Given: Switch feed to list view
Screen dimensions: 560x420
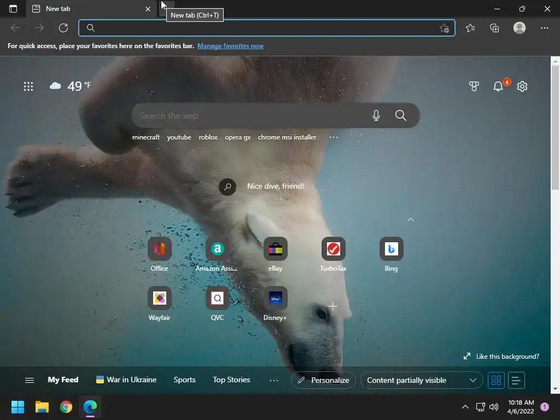Looking at the screenshot, I should coord(516,381).
